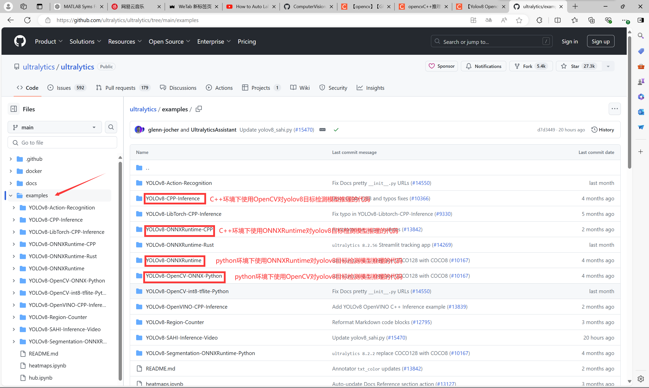Viewport: 649px width, 388px height.
Task: Click the browser refresh icon
Action: click(27, 20)
